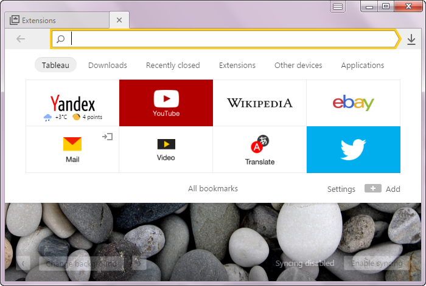426x286 pixels.
Task: Click the search magnifier icon in address bar
Action: click(60, 39)
